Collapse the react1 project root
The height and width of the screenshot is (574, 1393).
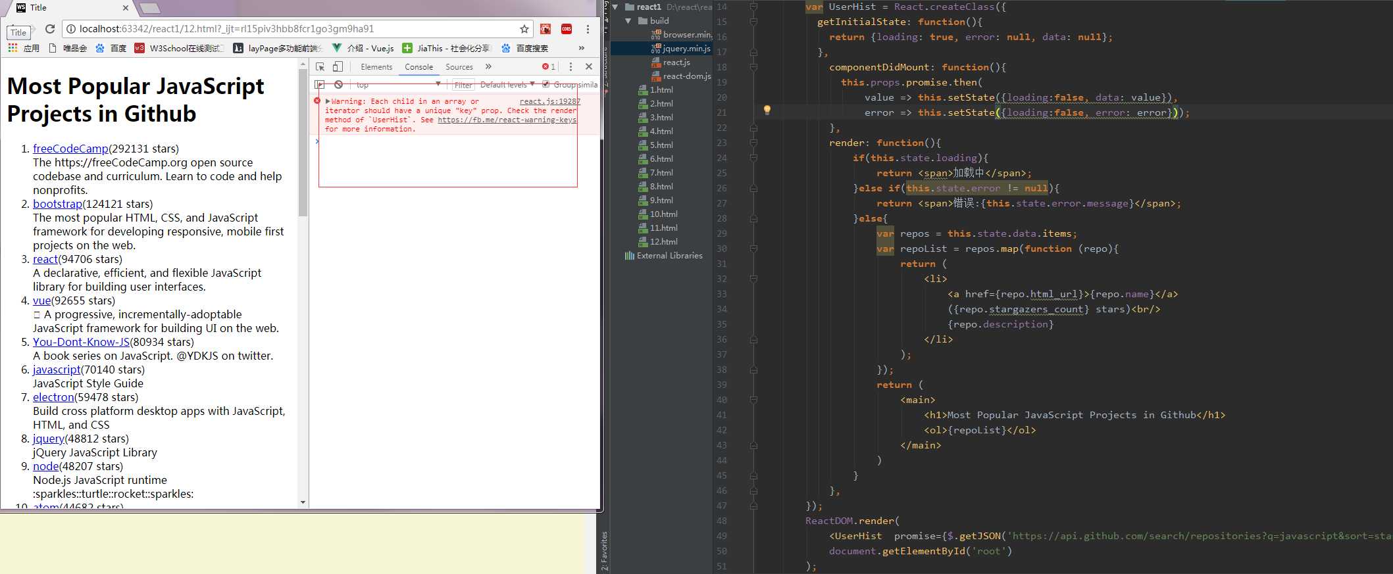pos(615,7)
